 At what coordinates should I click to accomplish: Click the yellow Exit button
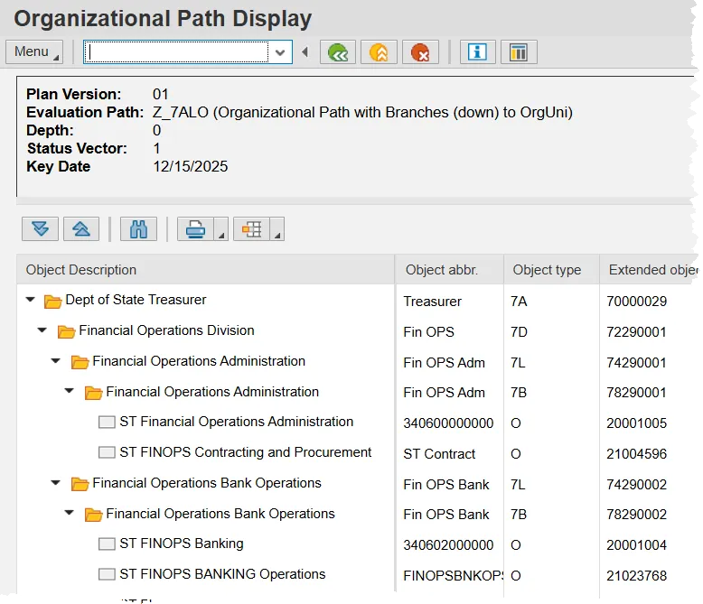379,52
